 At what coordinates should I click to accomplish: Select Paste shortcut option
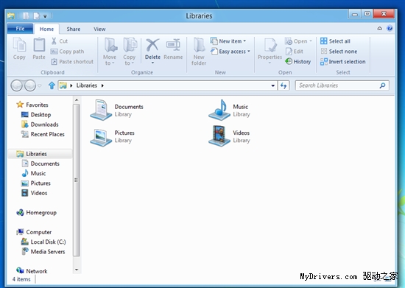(72, 62)
